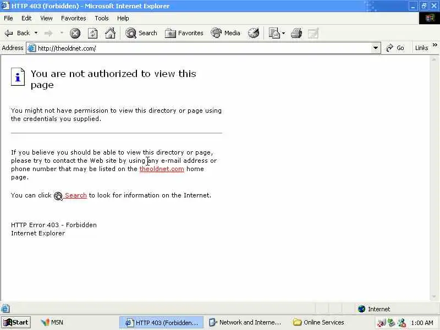Click the vertical scrollbar up arrow
Viewport: 440px width, 330px height.
pos(434,59)
